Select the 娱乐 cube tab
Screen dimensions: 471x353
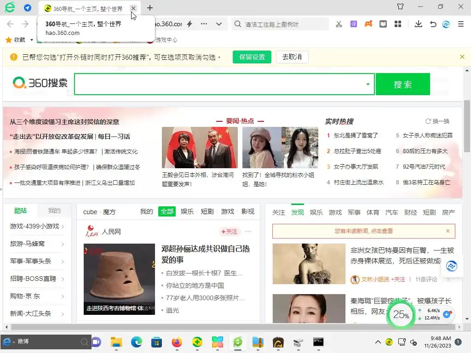pyautogui.click(x=187, y=211)
